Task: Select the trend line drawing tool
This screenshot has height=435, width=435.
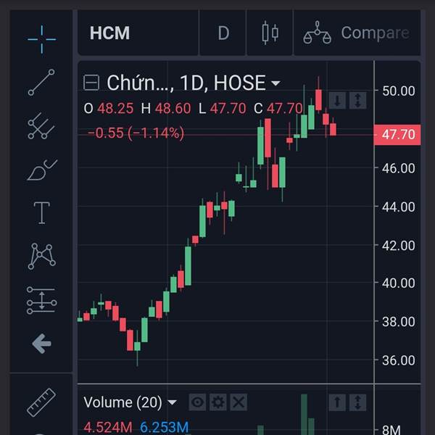Action: [x=41, y=82]
